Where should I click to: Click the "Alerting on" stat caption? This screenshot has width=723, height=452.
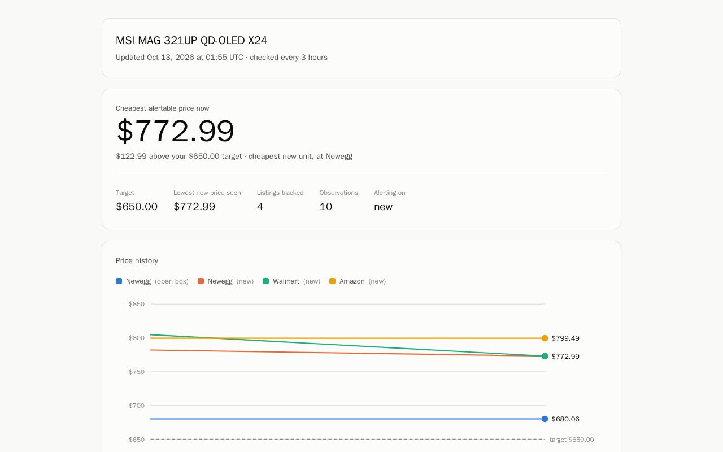(390, 193)
